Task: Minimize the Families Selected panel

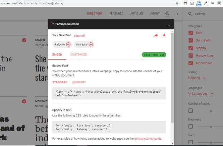Action: [169, 26]
